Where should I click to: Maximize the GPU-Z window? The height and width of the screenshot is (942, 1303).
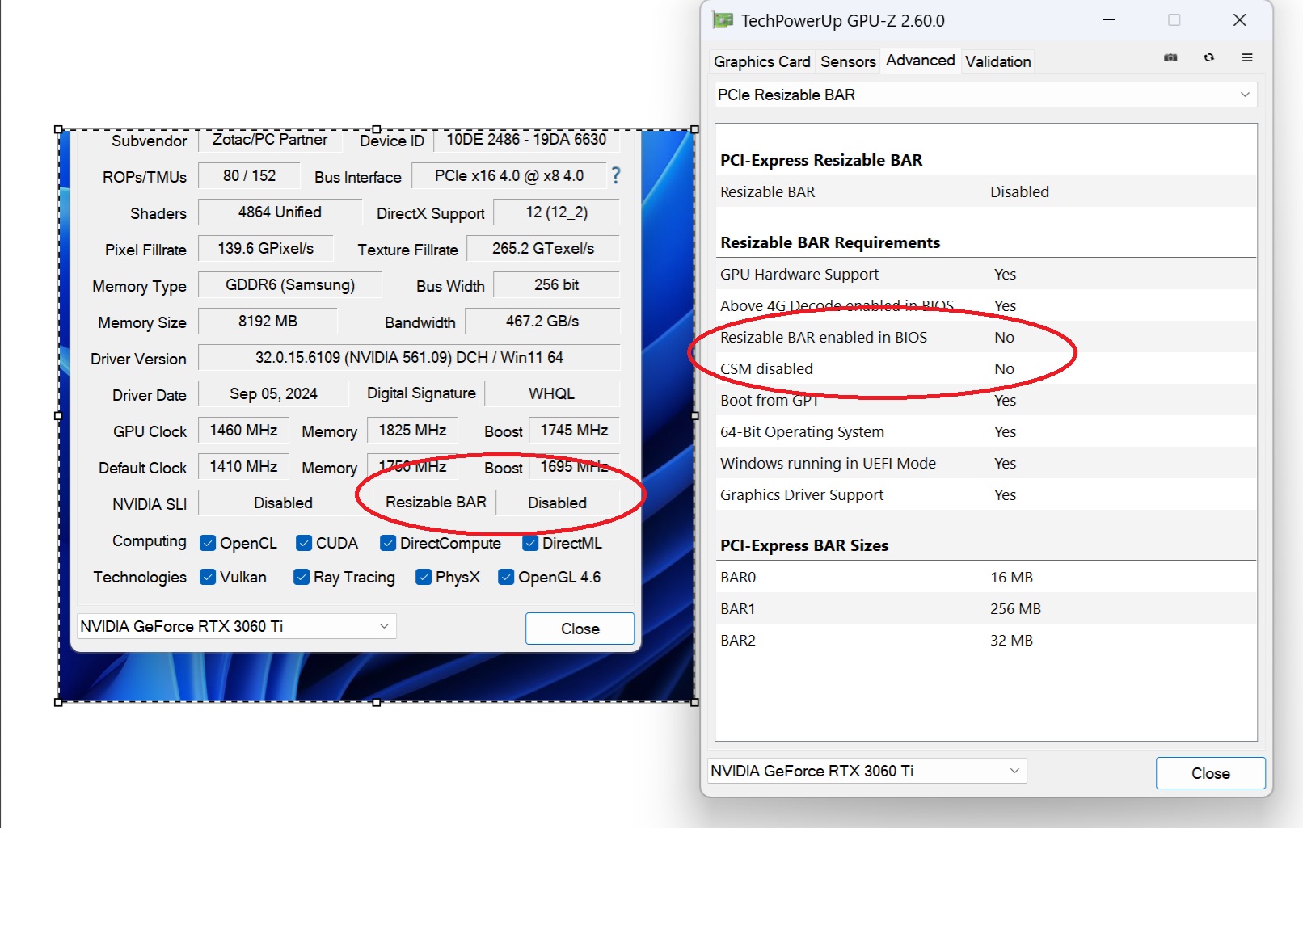pyautogui.click(x=1174, y=19)
